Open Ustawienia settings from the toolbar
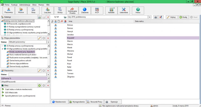This screenshot has height=107, width=201. (124, 11)
